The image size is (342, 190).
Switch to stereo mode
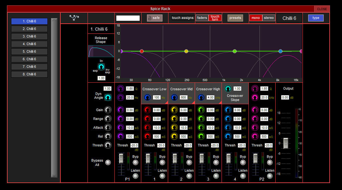[269, 18]
